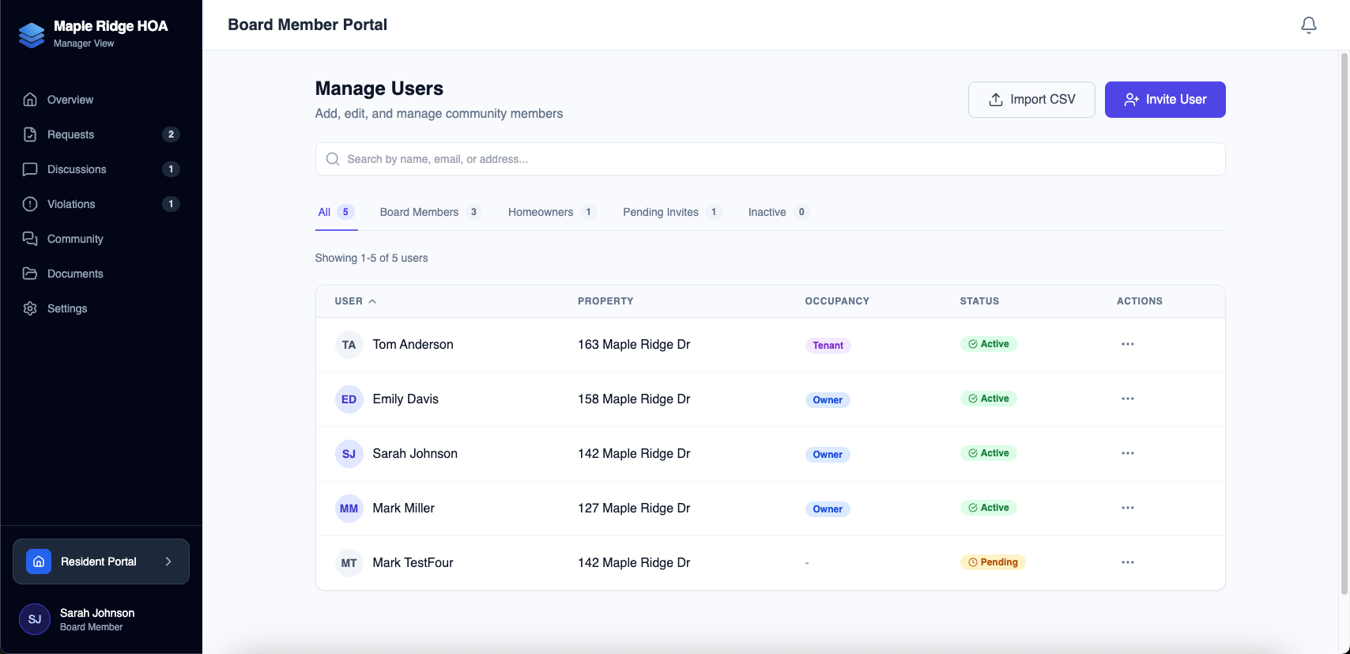Click the page's vertical scrollbar

pyautogui.click(x=1344, y=324)
